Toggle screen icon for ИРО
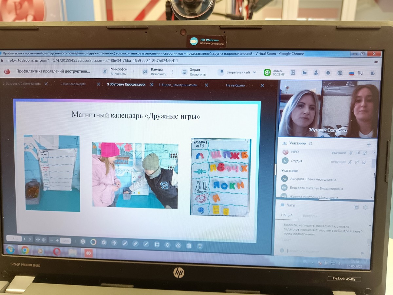The width and height of the screenshot is (393, 295). [365, 153]
